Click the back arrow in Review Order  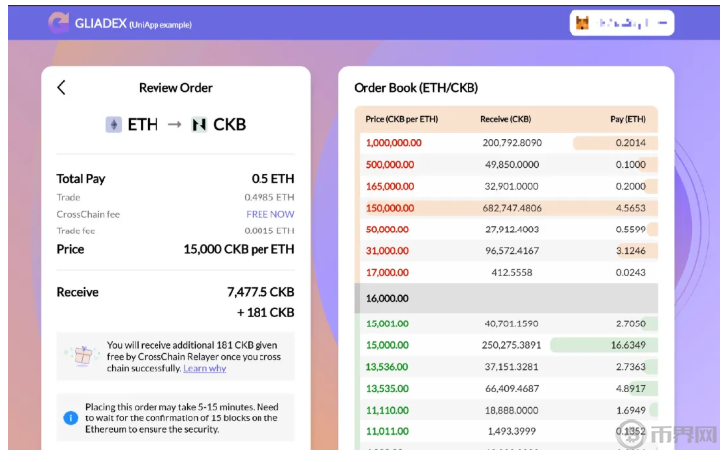click(x=61, y=88)
